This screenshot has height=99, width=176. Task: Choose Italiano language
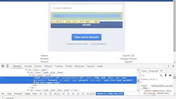(44, 56)
